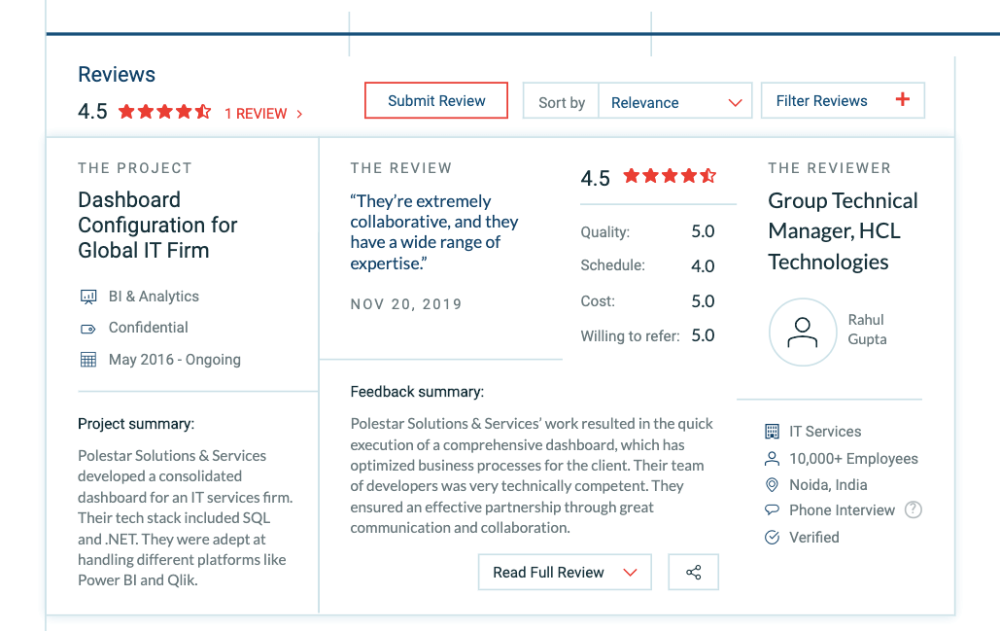
Task: Click the phone interview help question mark
Action: click(913, 509)
